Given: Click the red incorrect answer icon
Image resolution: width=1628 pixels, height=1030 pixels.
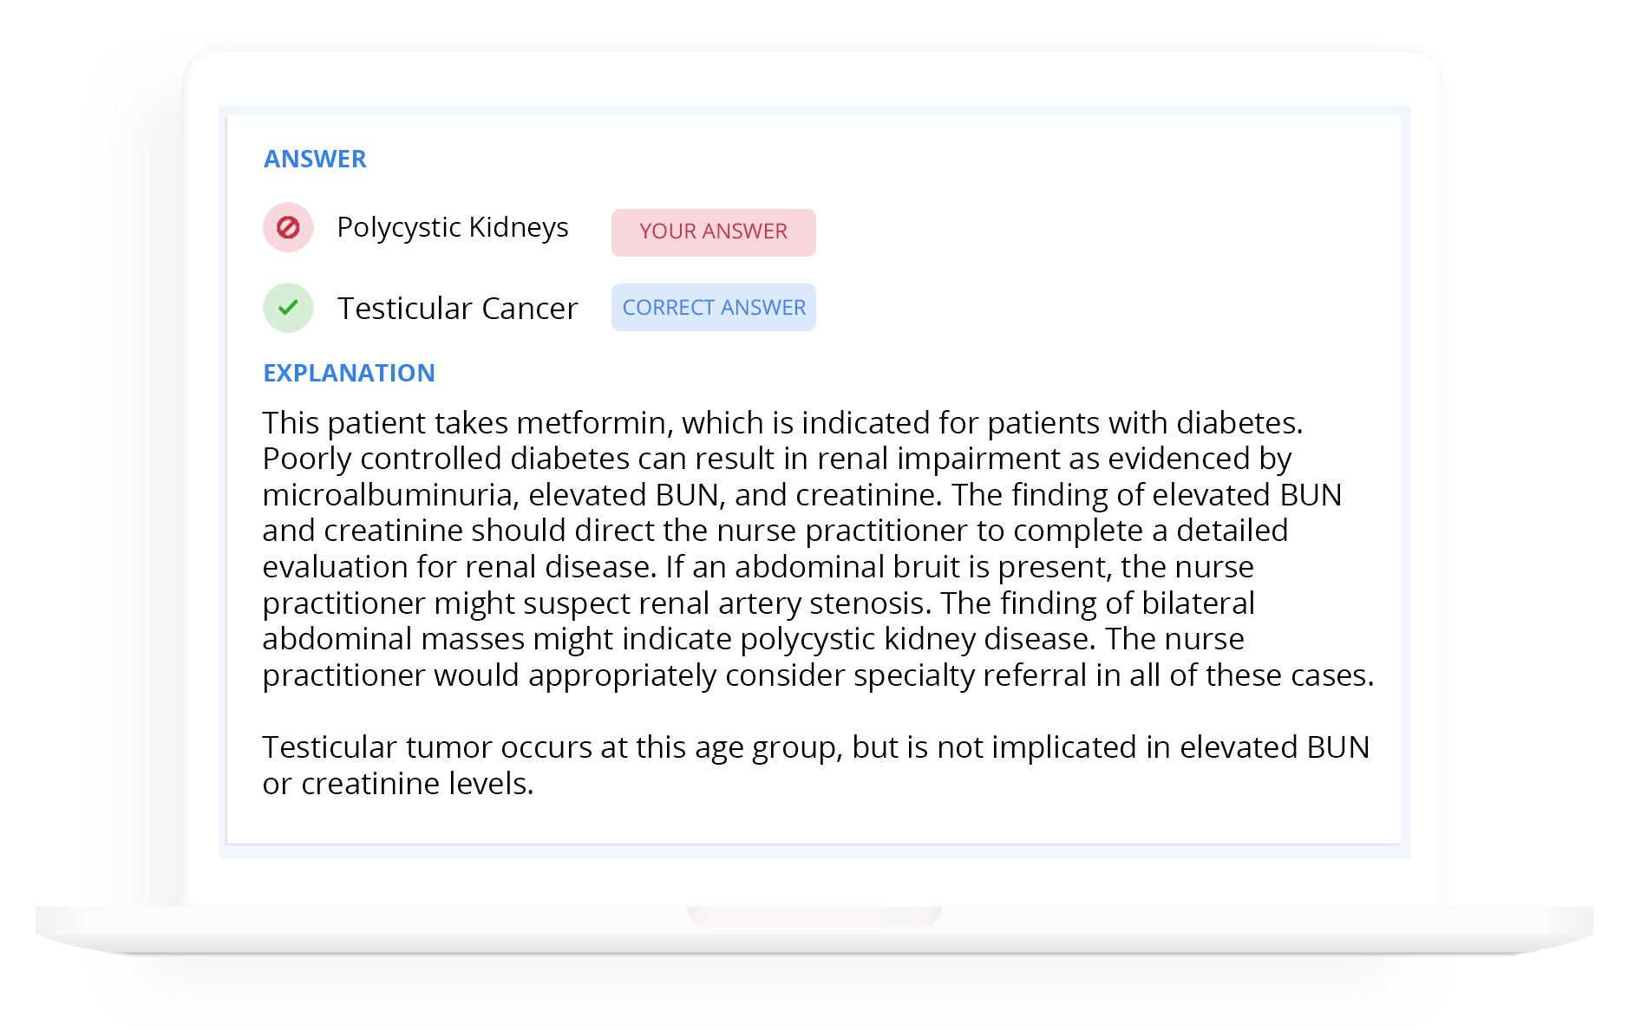Looking at the screenshot, I should [288, 227].
